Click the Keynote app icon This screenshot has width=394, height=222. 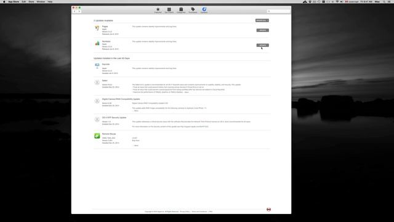pyautogui.click(x=97, y=66)
